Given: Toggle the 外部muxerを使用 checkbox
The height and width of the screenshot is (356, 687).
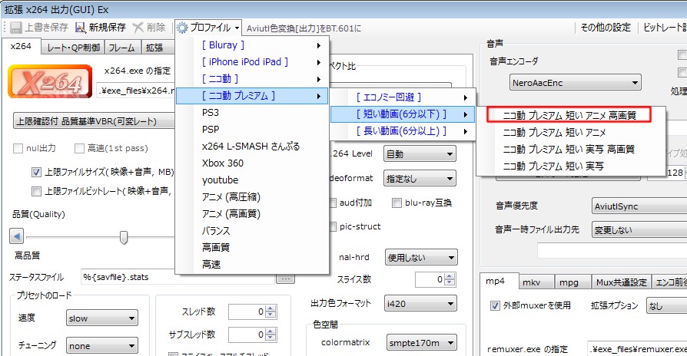Looking at the screenshot, I should (x=496, y=305).
